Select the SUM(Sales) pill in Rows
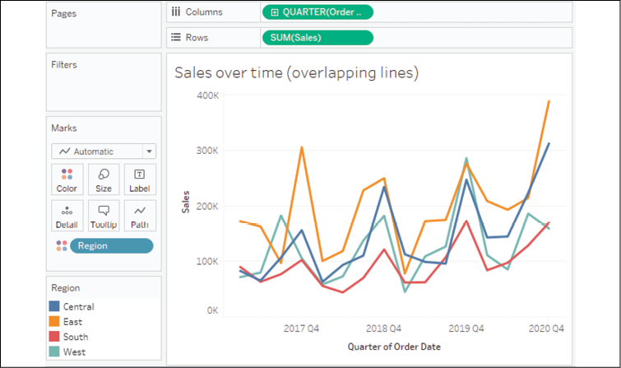 coord(317,37)
